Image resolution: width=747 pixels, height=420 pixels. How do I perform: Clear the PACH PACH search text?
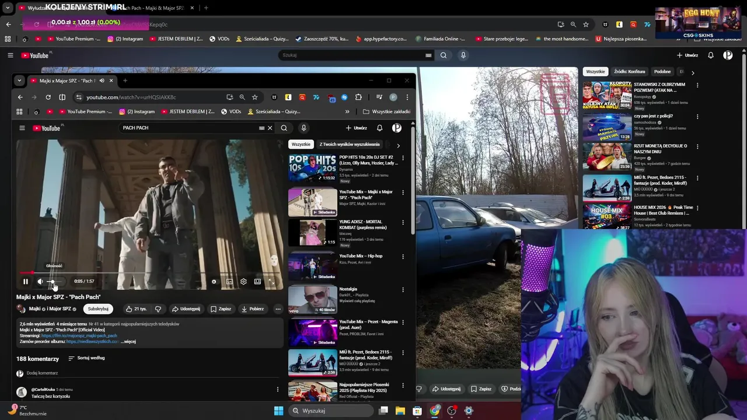(270, 128)
